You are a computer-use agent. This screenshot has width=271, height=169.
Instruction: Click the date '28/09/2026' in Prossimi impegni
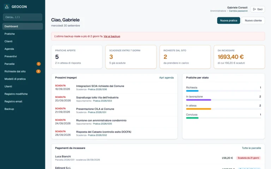pos(63,135)
